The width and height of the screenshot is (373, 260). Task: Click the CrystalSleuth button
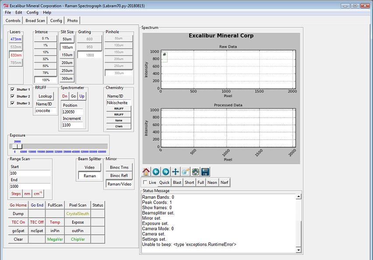77,214
